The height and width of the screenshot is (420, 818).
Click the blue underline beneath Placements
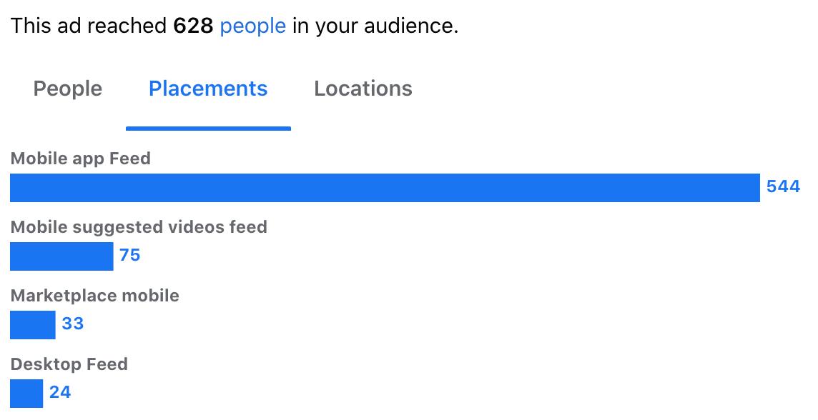[208, 128]
